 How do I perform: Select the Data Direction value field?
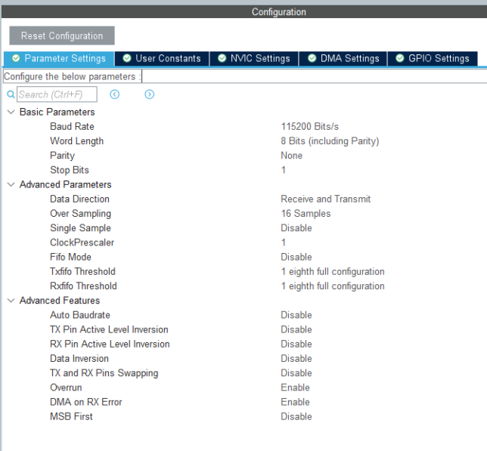pos(325,199)
